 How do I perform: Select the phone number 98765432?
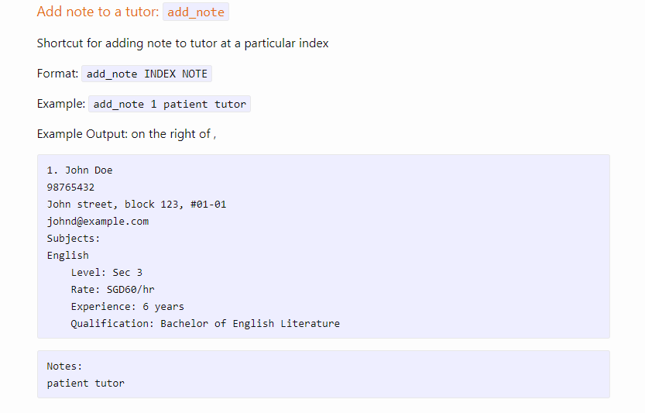point(70,188)
